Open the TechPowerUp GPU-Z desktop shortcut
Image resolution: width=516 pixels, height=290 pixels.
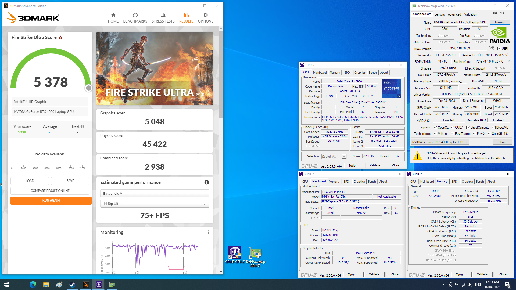point(255,257)
